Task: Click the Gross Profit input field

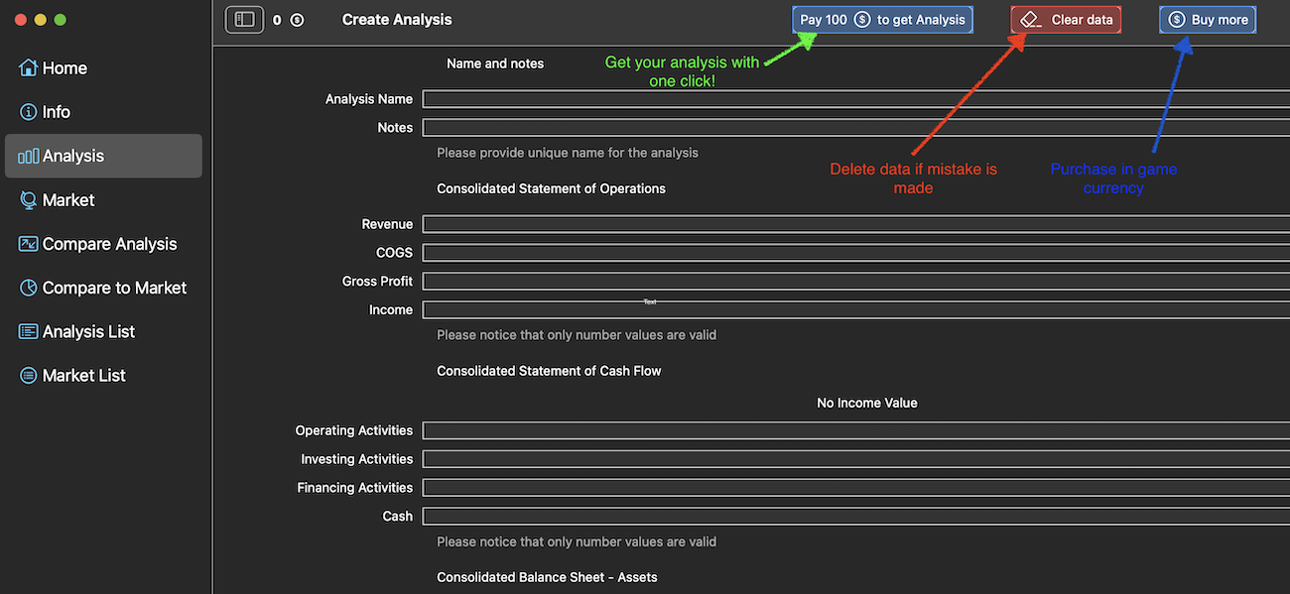Action: tap(856, 282)
